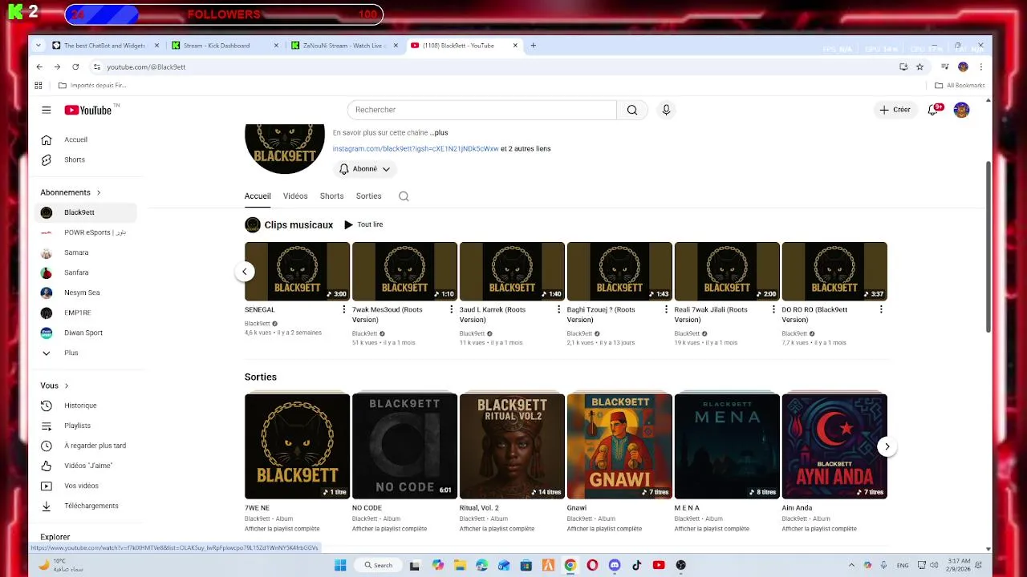1027x577 pixels.
Task: Click the search magnifier button
Action: (632, 110)
